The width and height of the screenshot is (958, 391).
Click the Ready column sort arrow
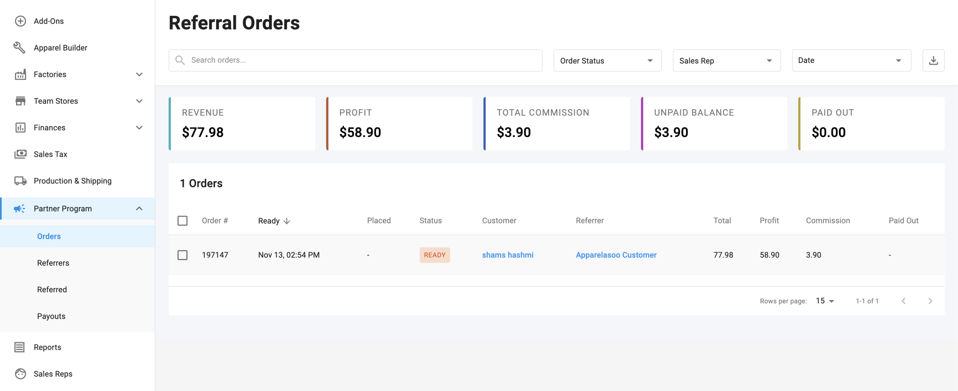287,221
